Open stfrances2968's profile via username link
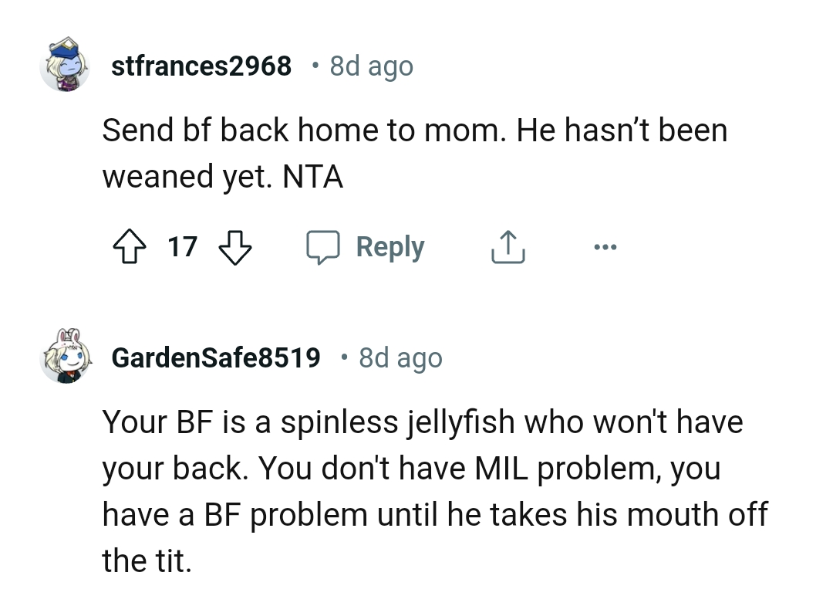This screenshot has height=596, width=833. coord(201,66)
